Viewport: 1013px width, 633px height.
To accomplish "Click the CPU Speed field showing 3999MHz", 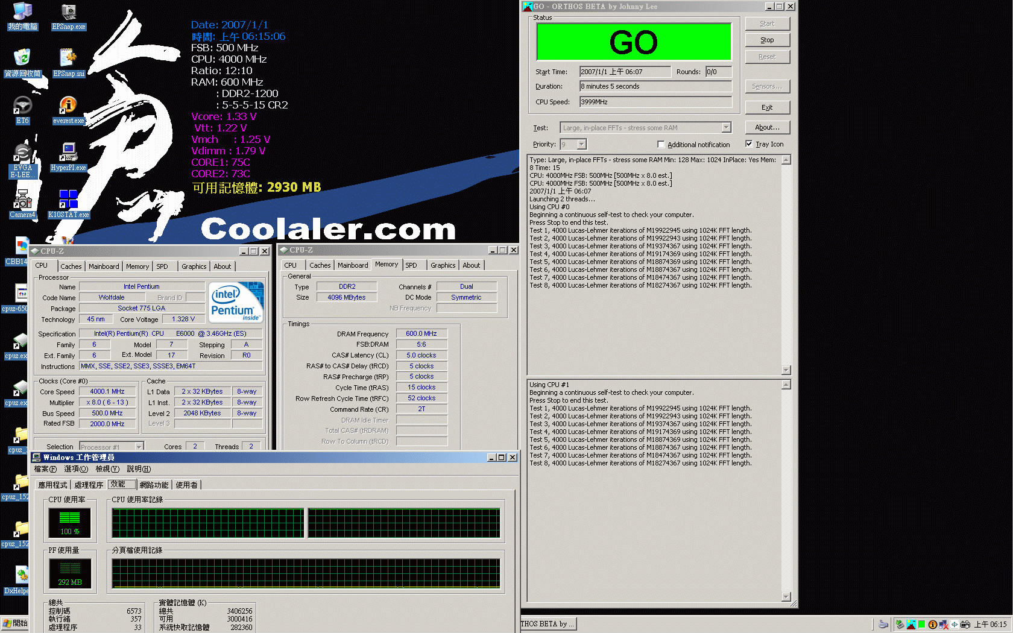I will point(655,102).
